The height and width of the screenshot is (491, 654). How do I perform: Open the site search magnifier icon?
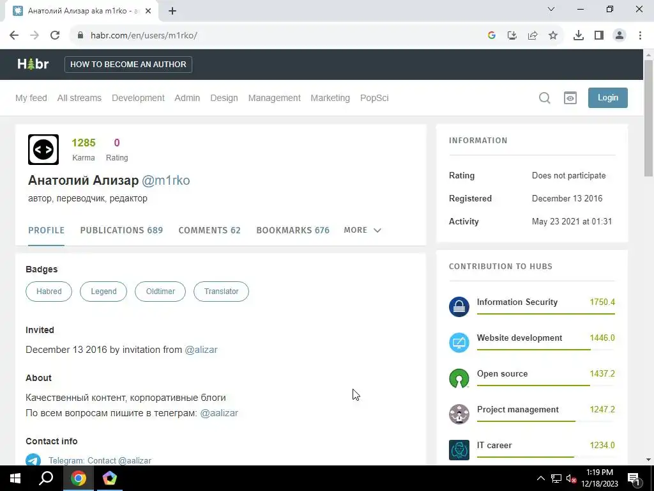pos(544,98)
